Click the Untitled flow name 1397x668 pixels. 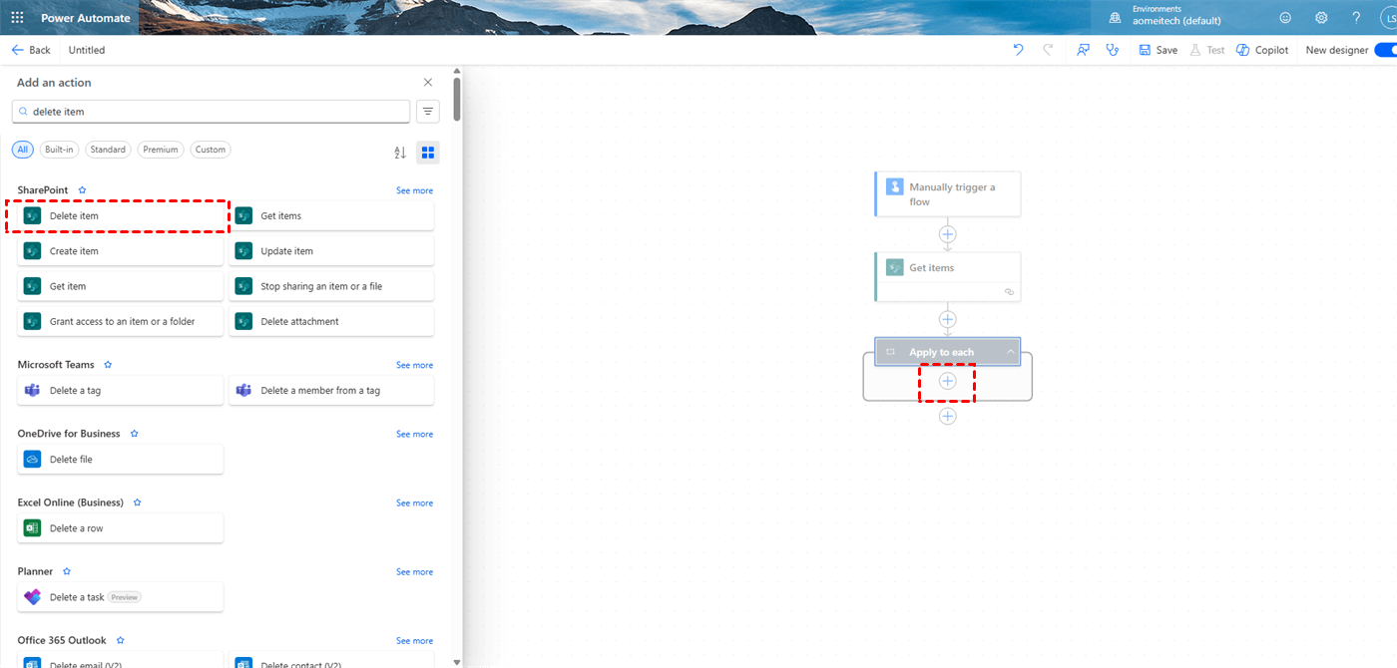point(87,50)
